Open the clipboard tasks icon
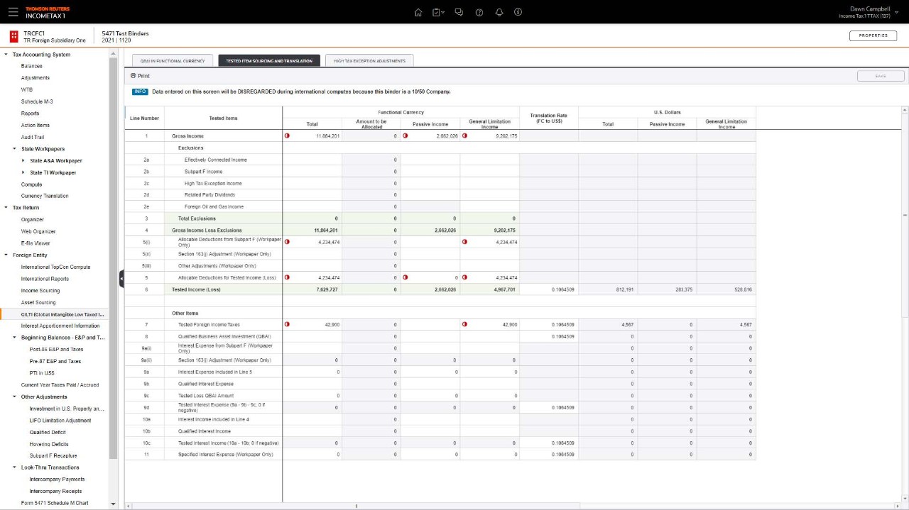The height and width of the screenshot is (510, 909). point(437,12)
